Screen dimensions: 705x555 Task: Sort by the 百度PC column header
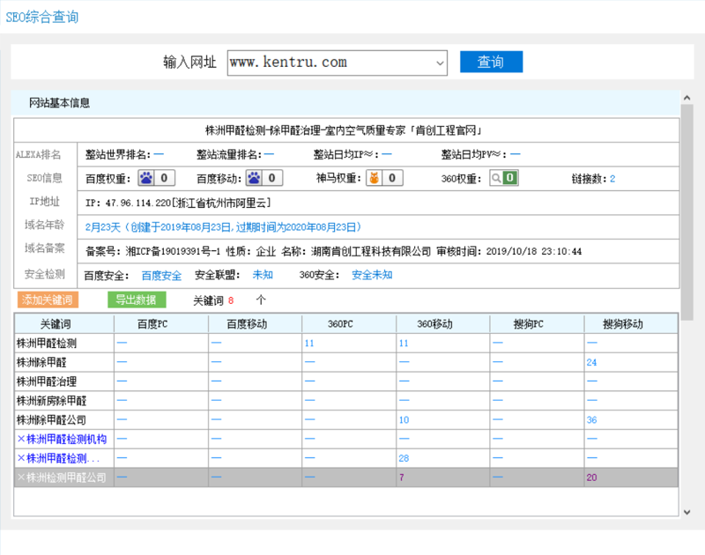161,324
